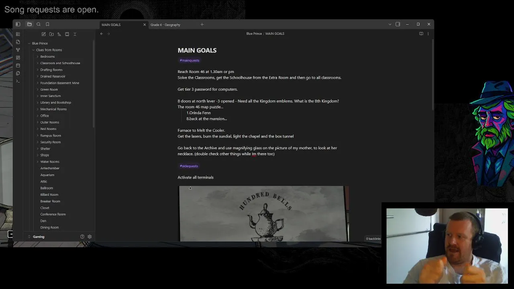Click the checklist ribbon icon

[18, 35]
